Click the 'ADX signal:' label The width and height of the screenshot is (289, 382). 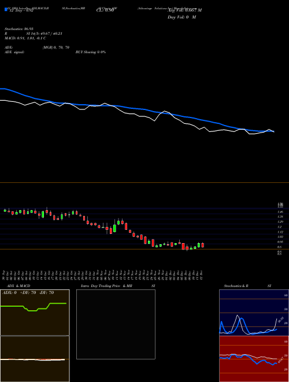click(14, 52)
